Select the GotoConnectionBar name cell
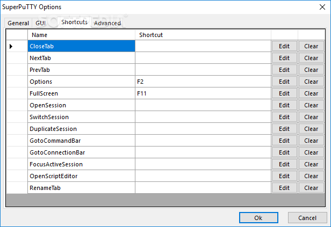The image size is (331, 227). 81,152
